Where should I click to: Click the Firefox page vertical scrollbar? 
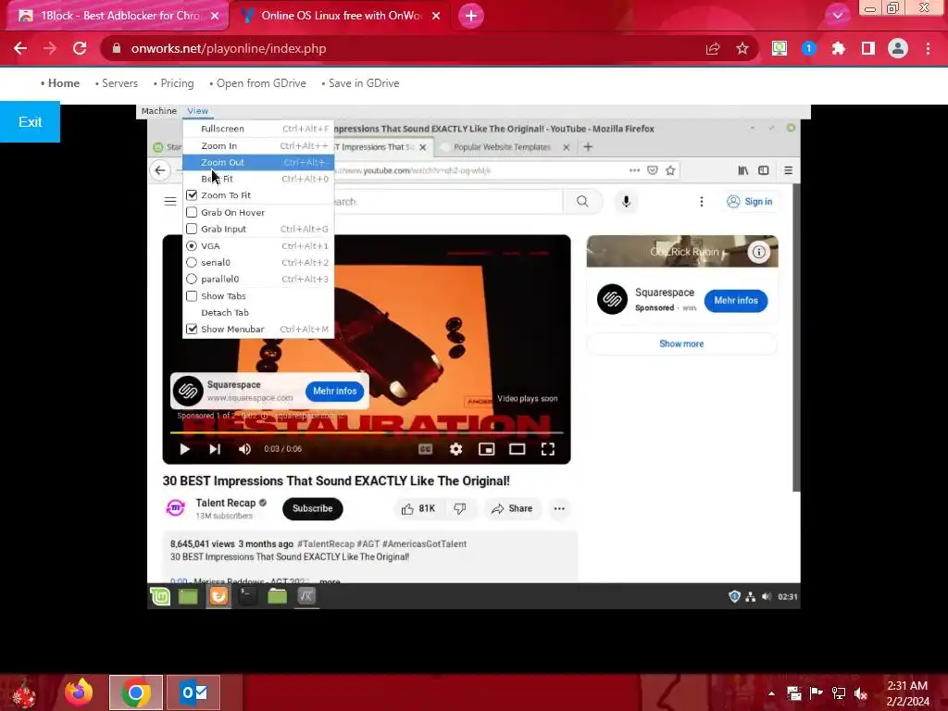point(796,337)
